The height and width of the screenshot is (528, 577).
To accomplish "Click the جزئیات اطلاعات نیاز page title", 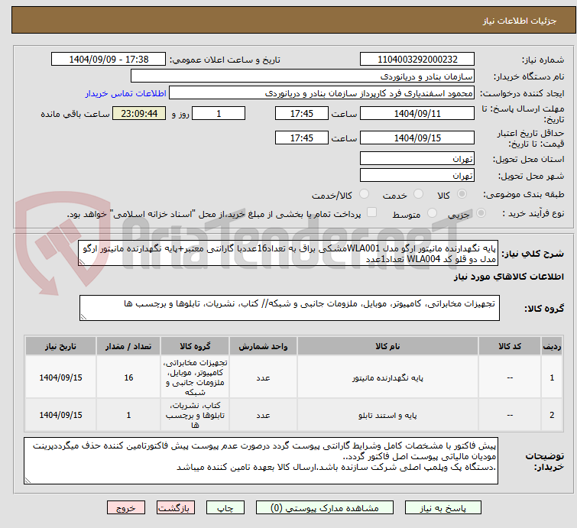I will click(x=519, y=21).
